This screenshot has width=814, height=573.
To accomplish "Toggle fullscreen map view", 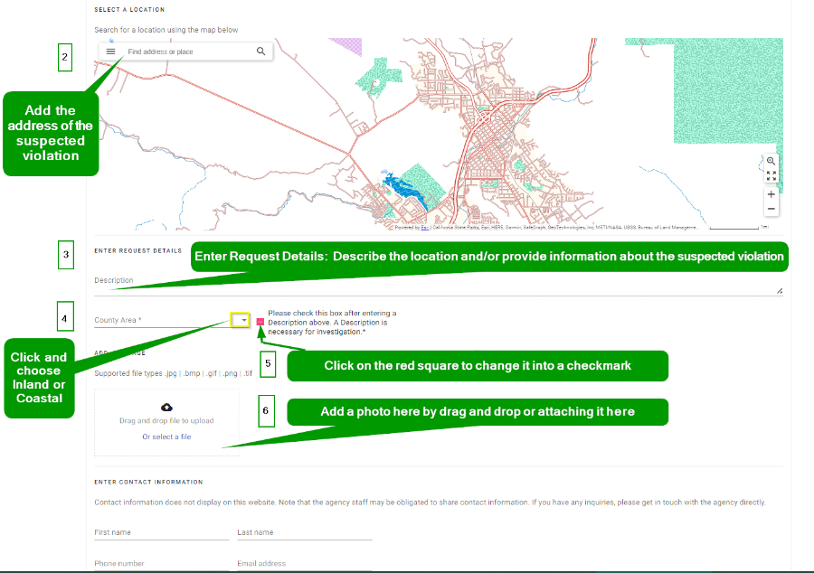I will [x=771, y=175].
